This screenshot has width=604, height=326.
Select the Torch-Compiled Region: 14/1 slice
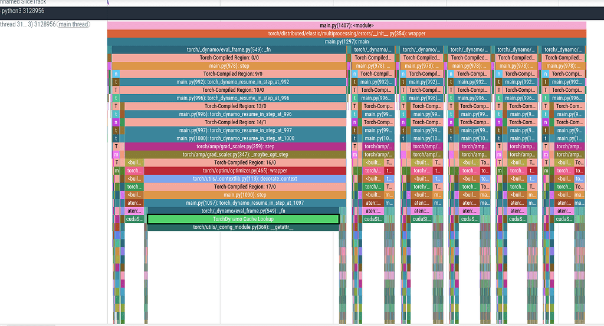[235, 122]
